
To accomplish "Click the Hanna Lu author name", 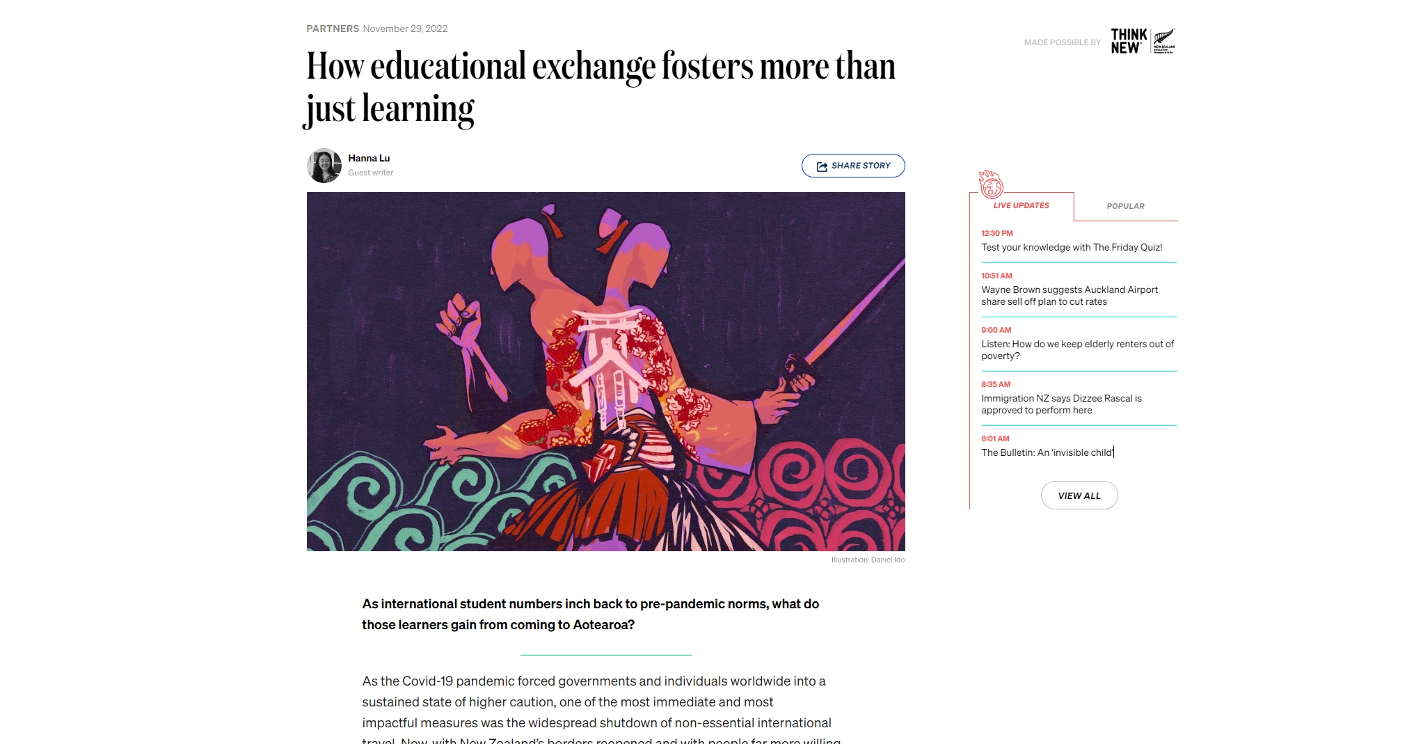I will [369, 158].
